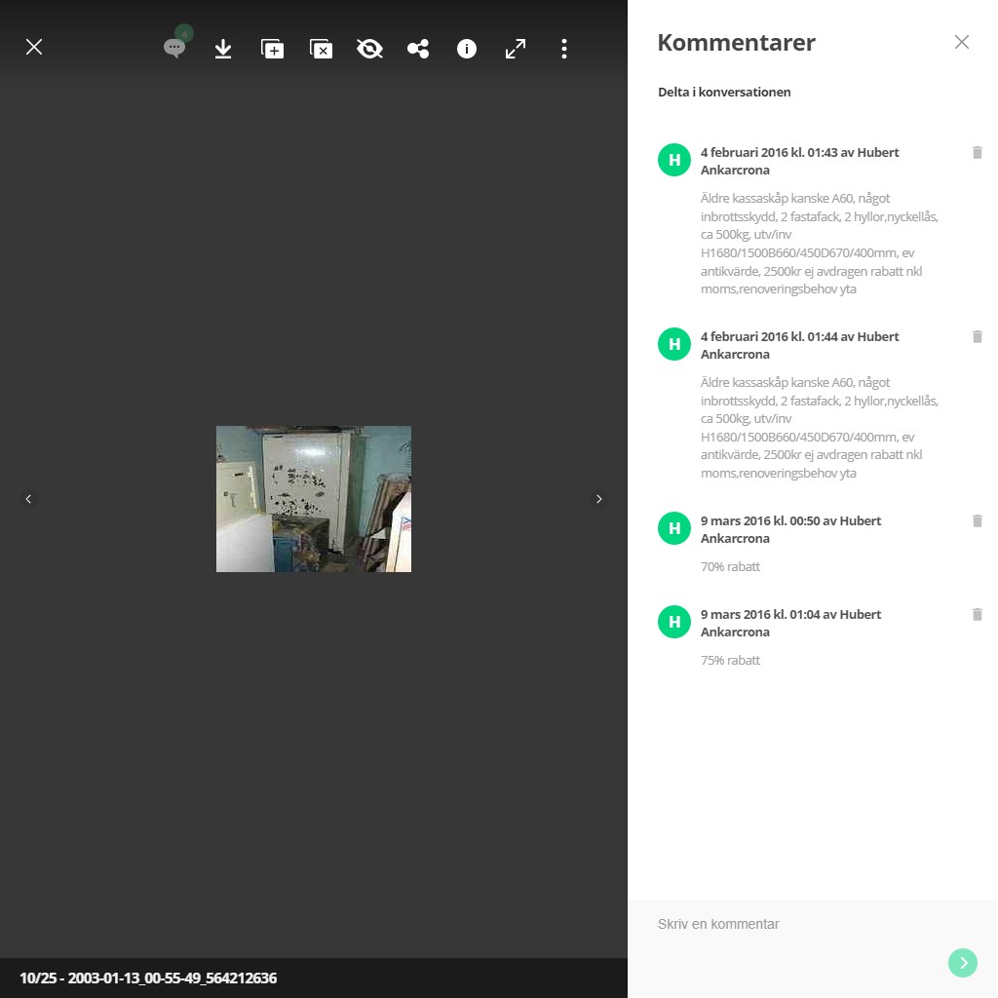Delete the 01:43 comment with trash icon
Image resolution: width=998 pixels, height=998 pixels.
[977, 152]
